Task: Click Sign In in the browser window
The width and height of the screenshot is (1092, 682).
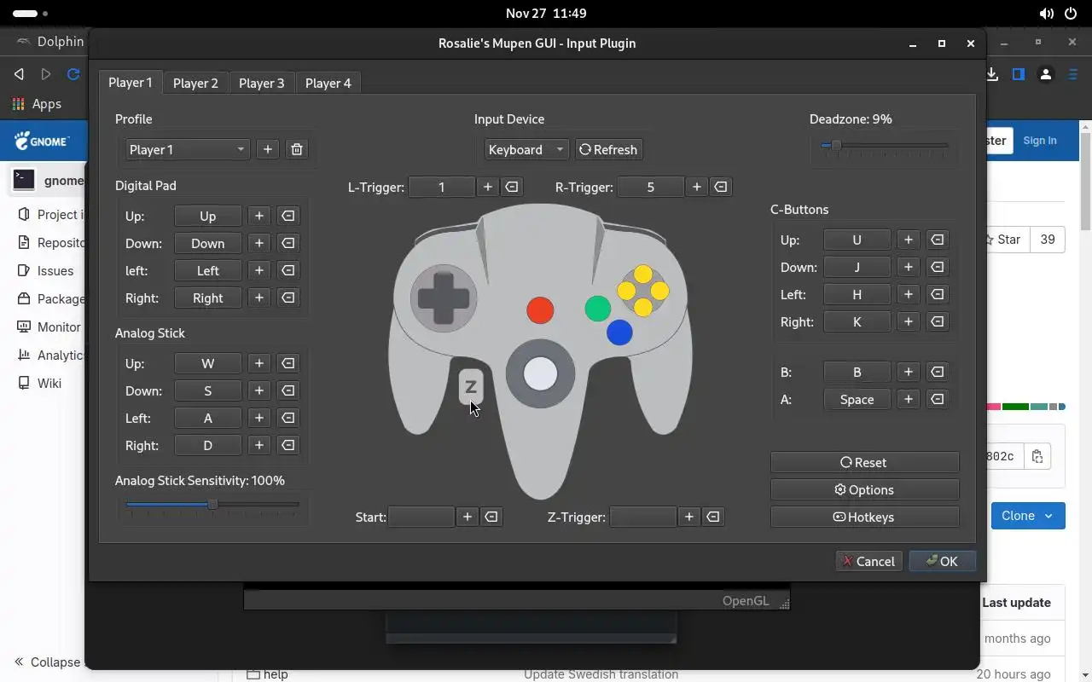Action: click(1040, 141)
